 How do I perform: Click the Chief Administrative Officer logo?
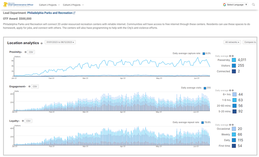[18, 5]
